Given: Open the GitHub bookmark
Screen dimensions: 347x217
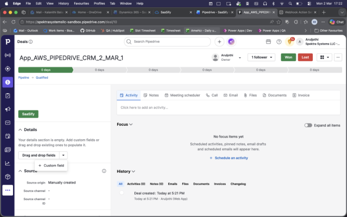Looking at the screenshot, I should pyautogui.click(x=88, y=30).
